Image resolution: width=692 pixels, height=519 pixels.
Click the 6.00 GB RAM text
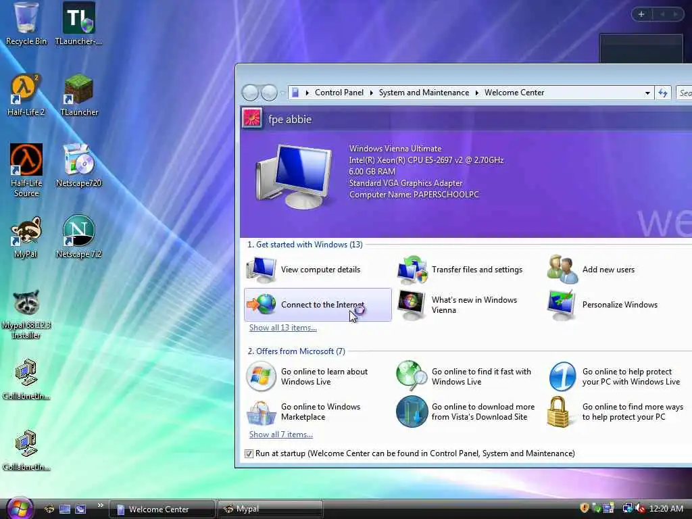[x=372, y=172]
